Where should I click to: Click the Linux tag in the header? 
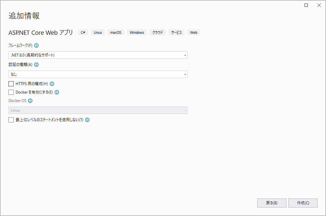[98, 32]
